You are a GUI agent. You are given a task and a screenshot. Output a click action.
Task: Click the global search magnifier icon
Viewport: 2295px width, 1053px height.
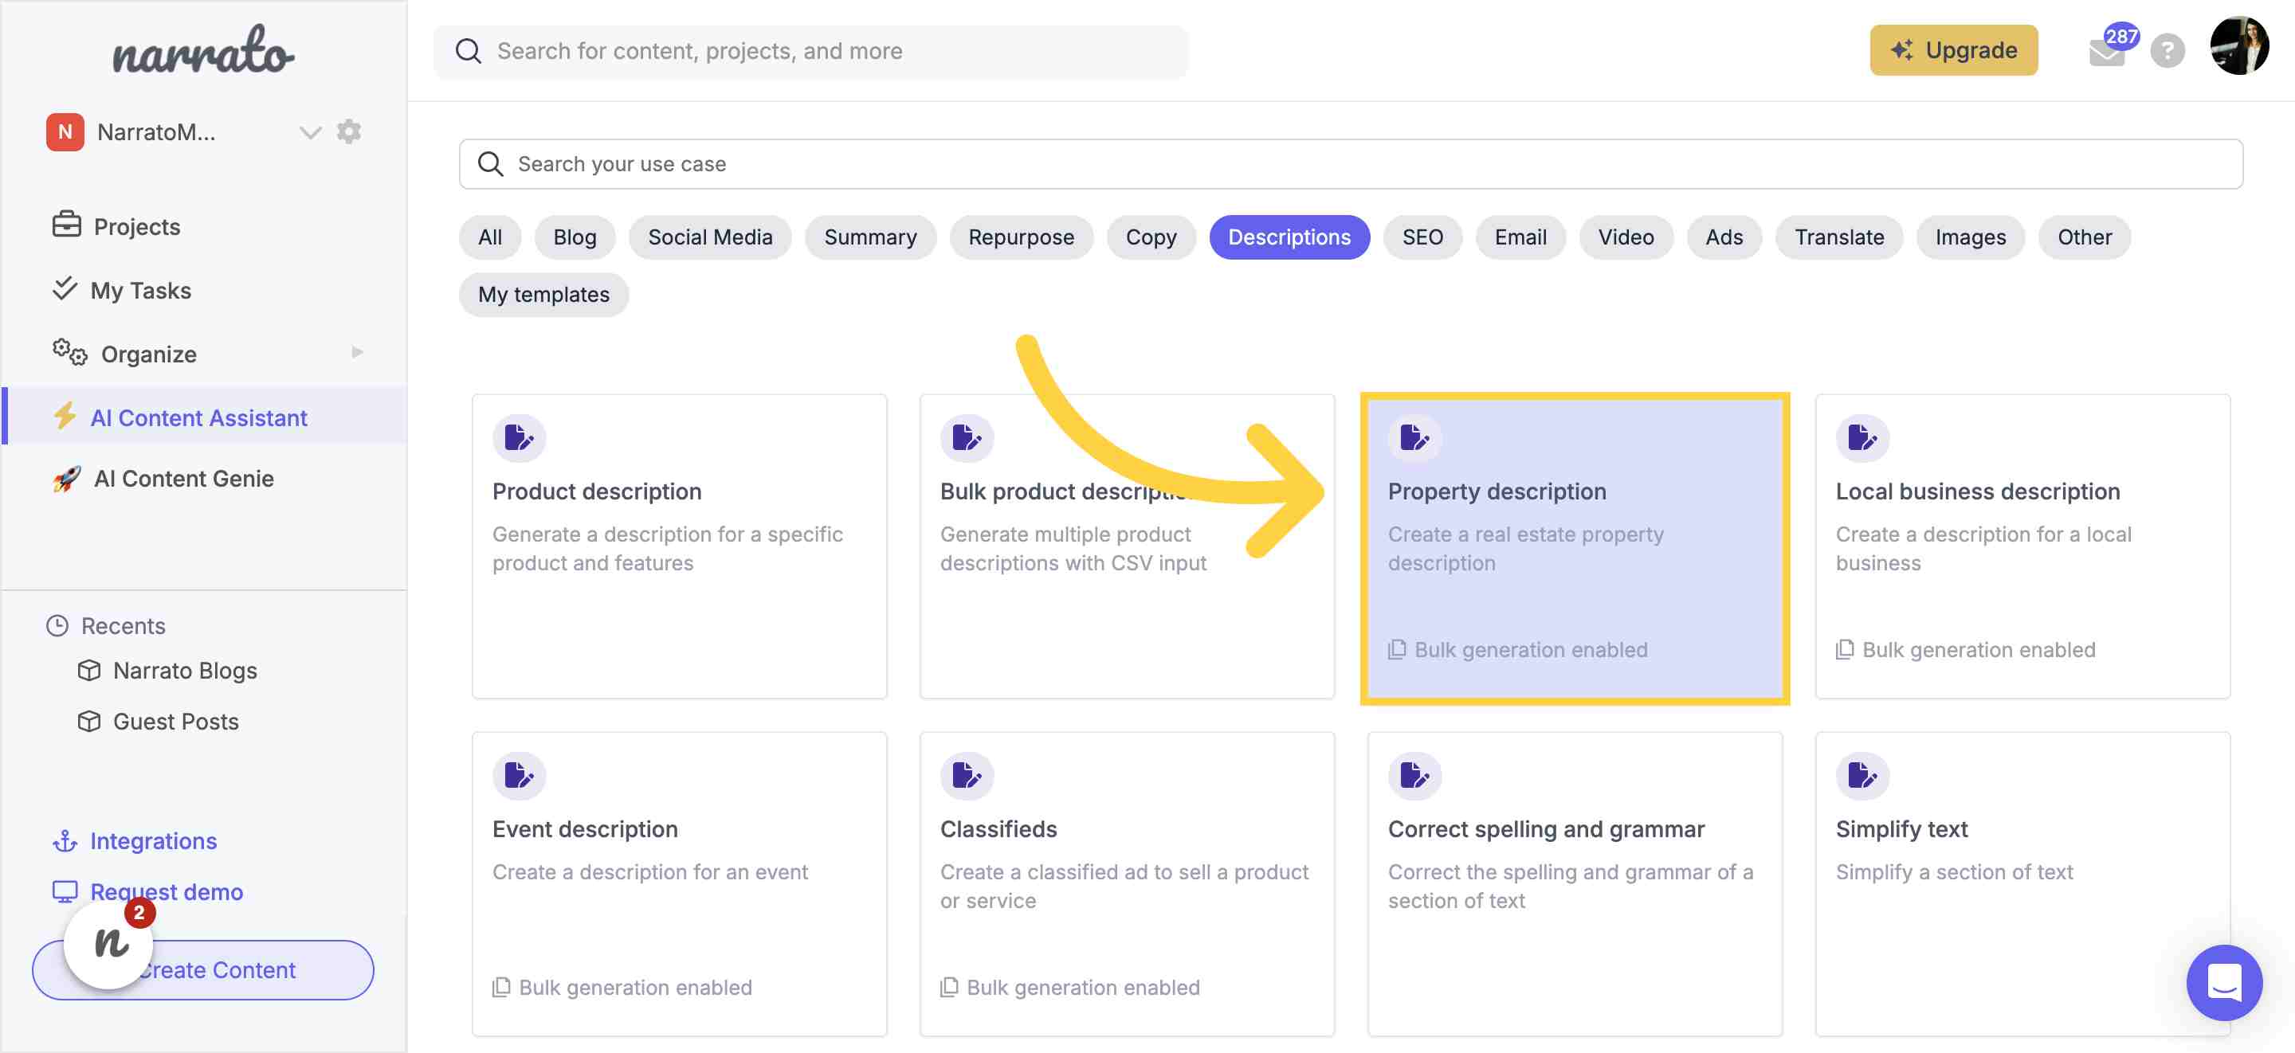click(x=469, y=51)
